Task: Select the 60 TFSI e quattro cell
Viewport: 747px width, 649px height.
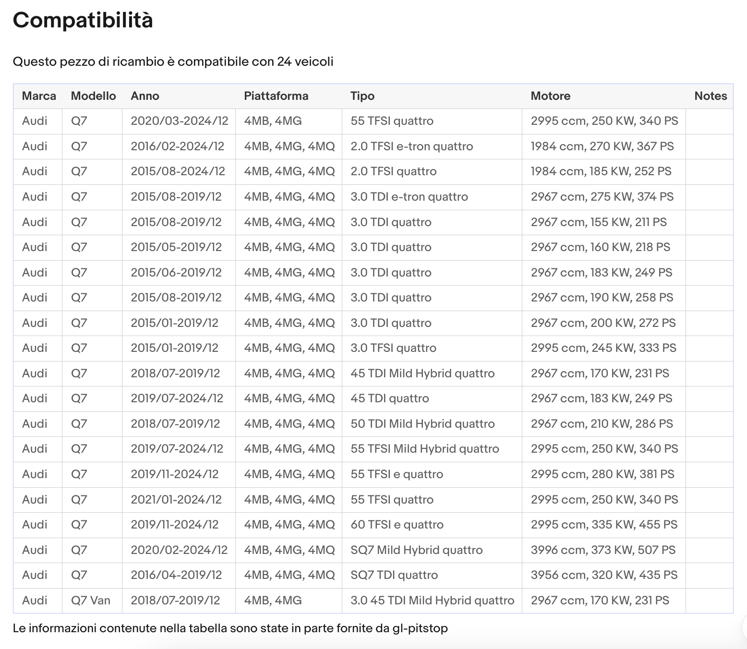Action: [x=432, y=525]
